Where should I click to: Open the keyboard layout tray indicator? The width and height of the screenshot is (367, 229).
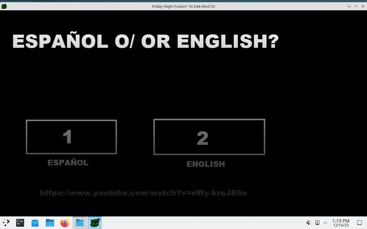[317, 223]
